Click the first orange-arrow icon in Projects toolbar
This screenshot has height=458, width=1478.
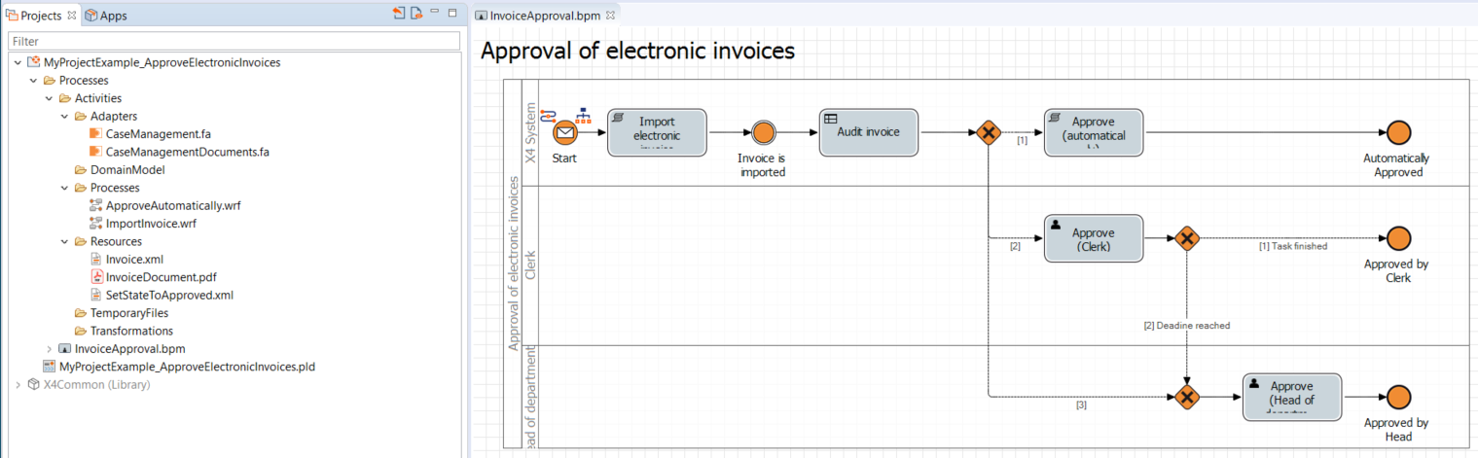[399, 14]
